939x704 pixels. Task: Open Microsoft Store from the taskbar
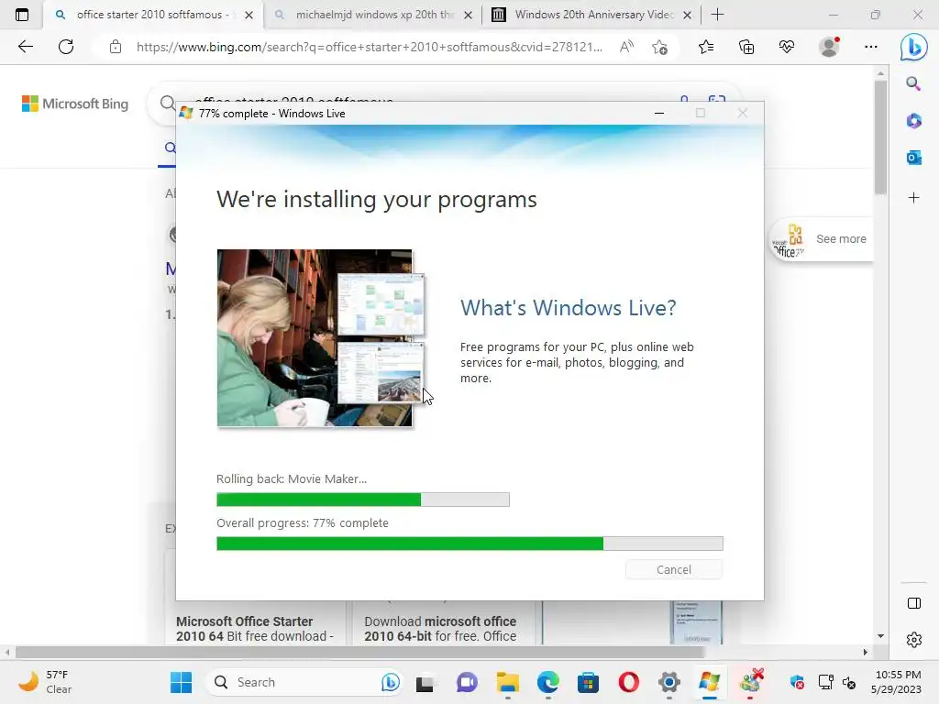pyautogui.click(x=588, y=682)
